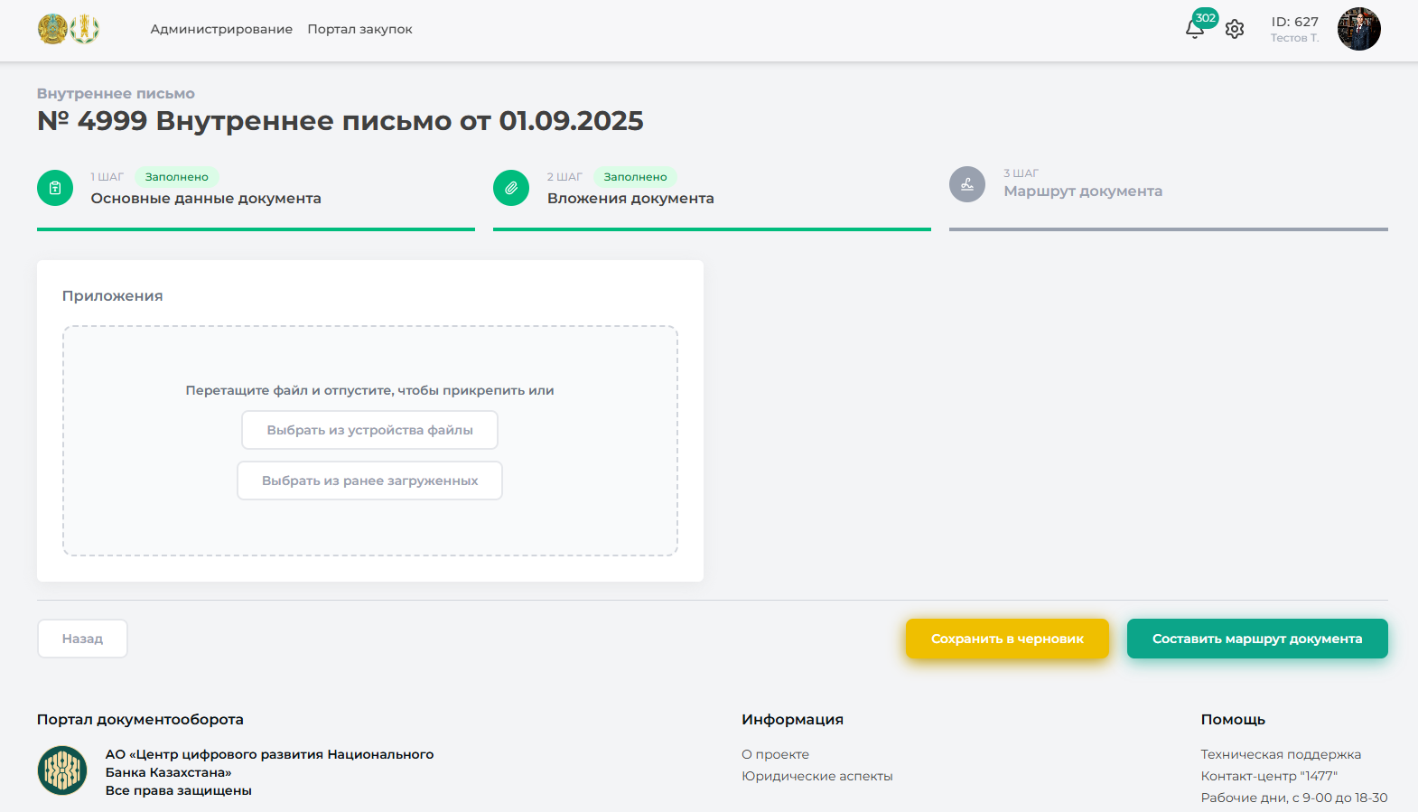The width and height of the screenshot is (1418, 812).
Task: Open the notifications bell icon
Action: click(1194, 29)
